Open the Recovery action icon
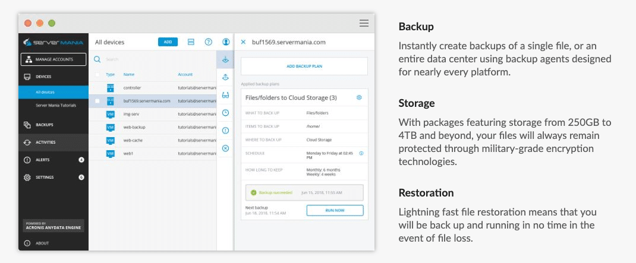The image size is (636, 263). [225, 77]
